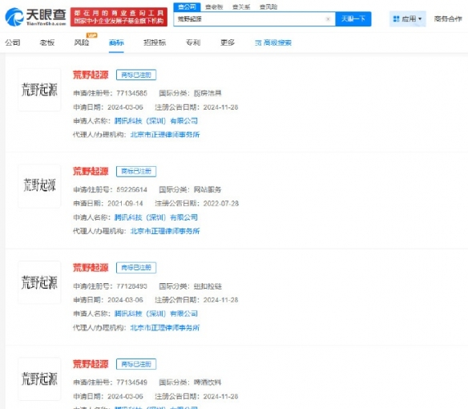
Task: Click the 国际分类 网站服务 value
Action: 208,189
